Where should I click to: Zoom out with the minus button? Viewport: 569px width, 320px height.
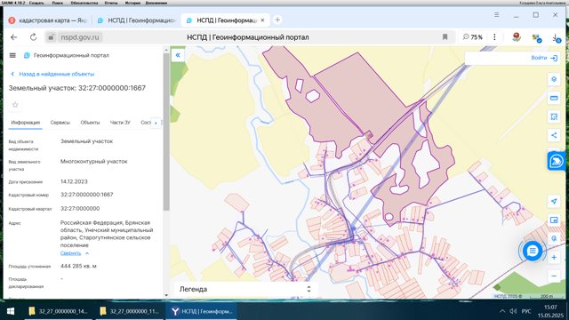click(554, 276)
